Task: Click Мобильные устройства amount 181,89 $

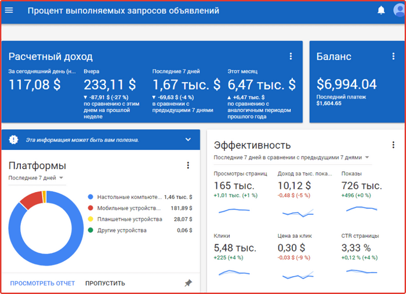Action: pos(182,208)
